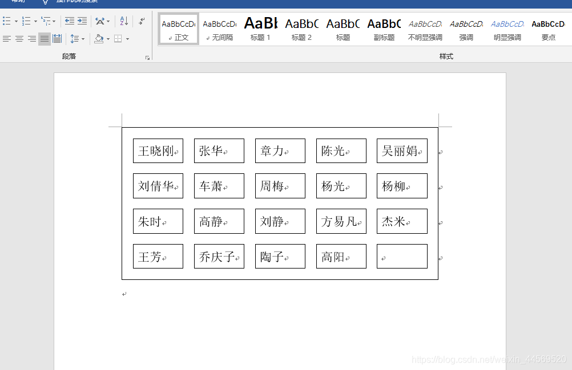This screenshot has height=370, width=572.
Task: Click the cell containing 章力
Action: point(280,151)
